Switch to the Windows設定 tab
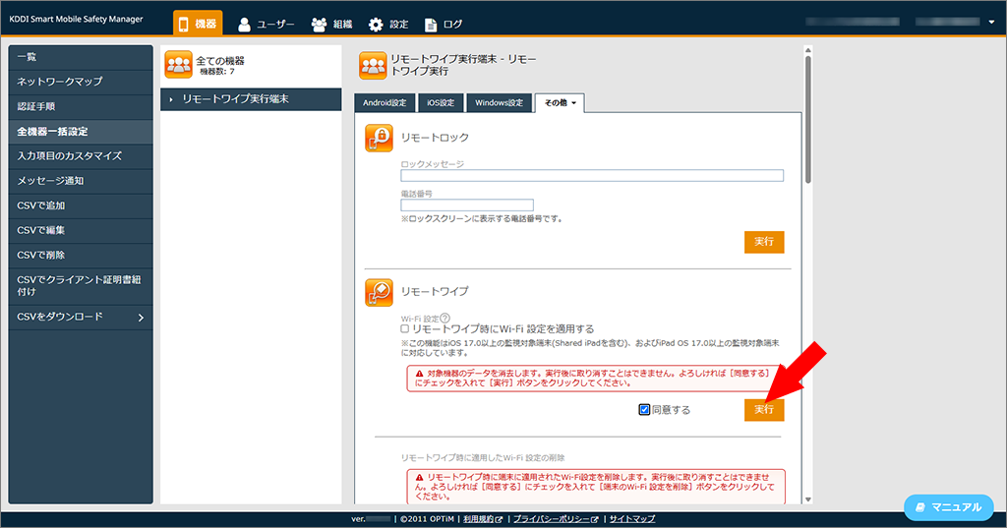Screen dimensions: 1007x528 (x=499, y=103)
